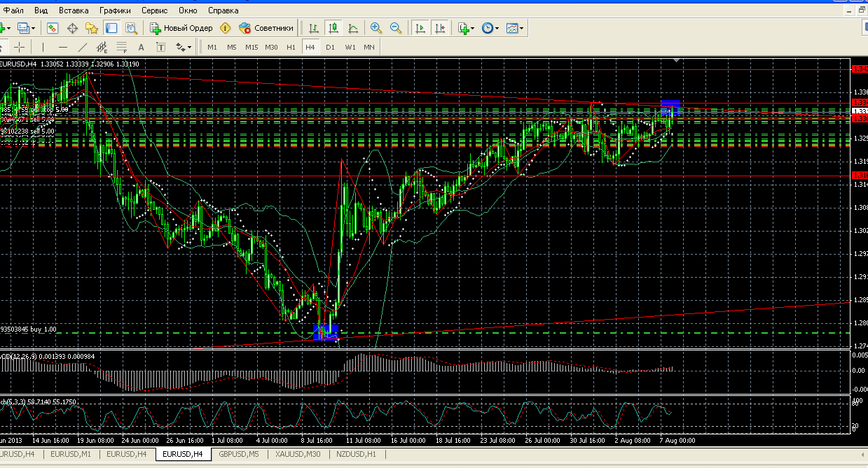Select the M30 timeframe
Image resolution: width=868 pixels, height=468 pixels.
tap(272, 47)
